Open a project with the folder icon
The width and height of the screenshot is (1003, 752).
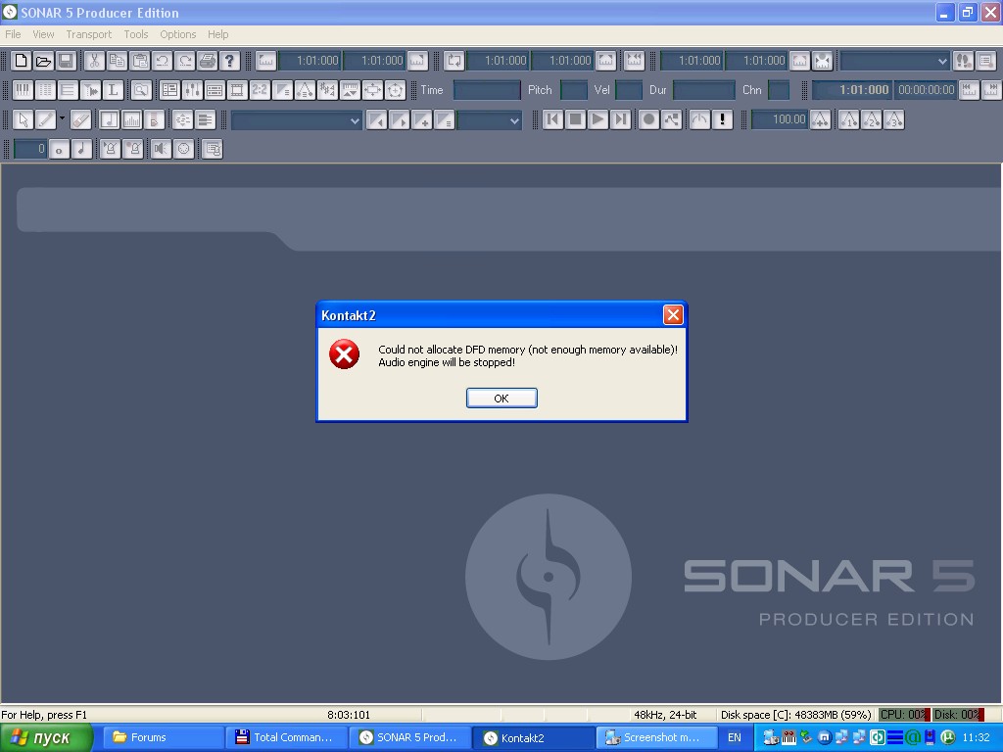point(43,61)
